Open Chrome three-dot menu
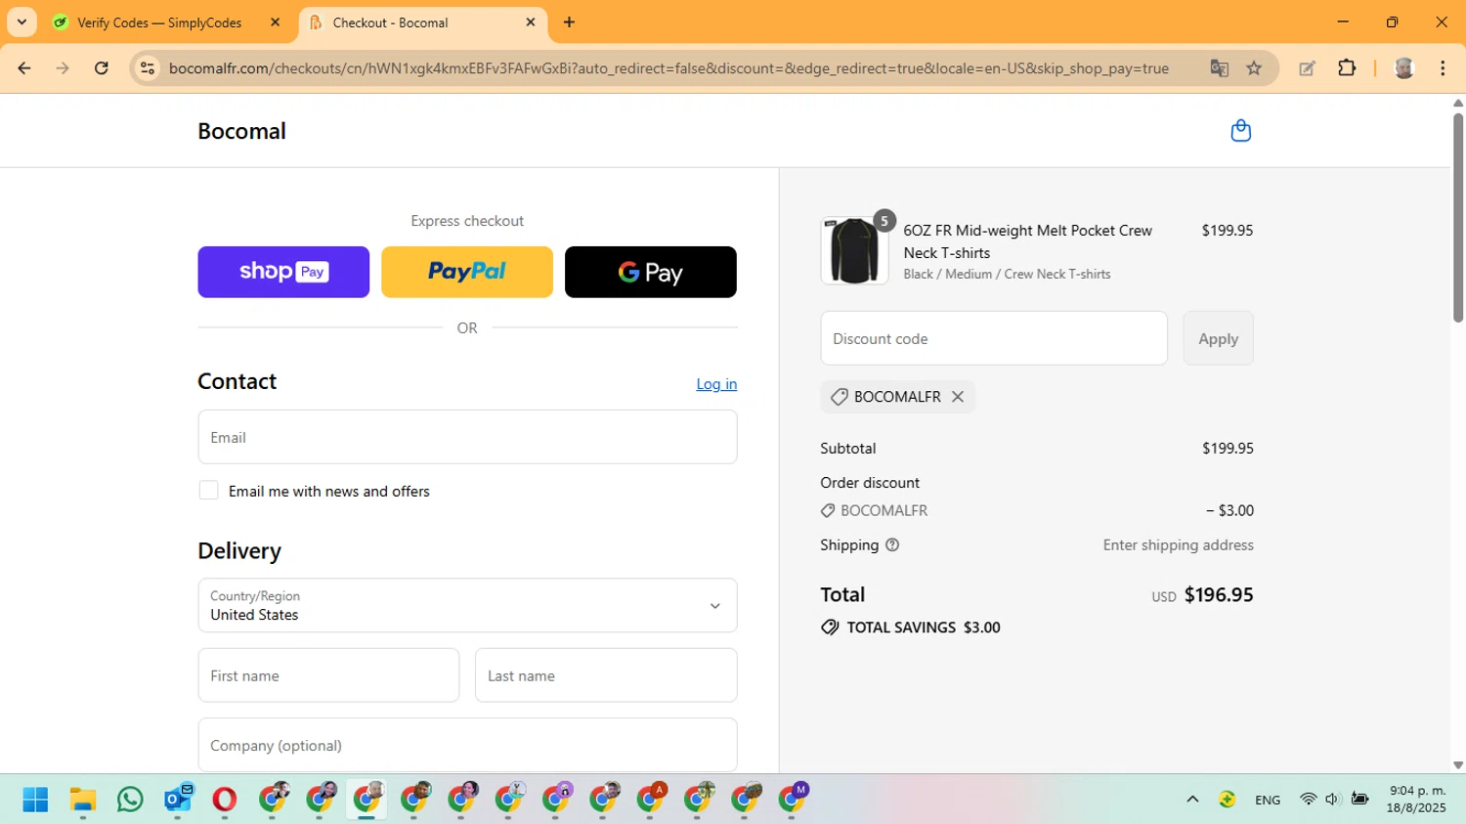This screenshot has height=824, width=1466. point(1443,68)
